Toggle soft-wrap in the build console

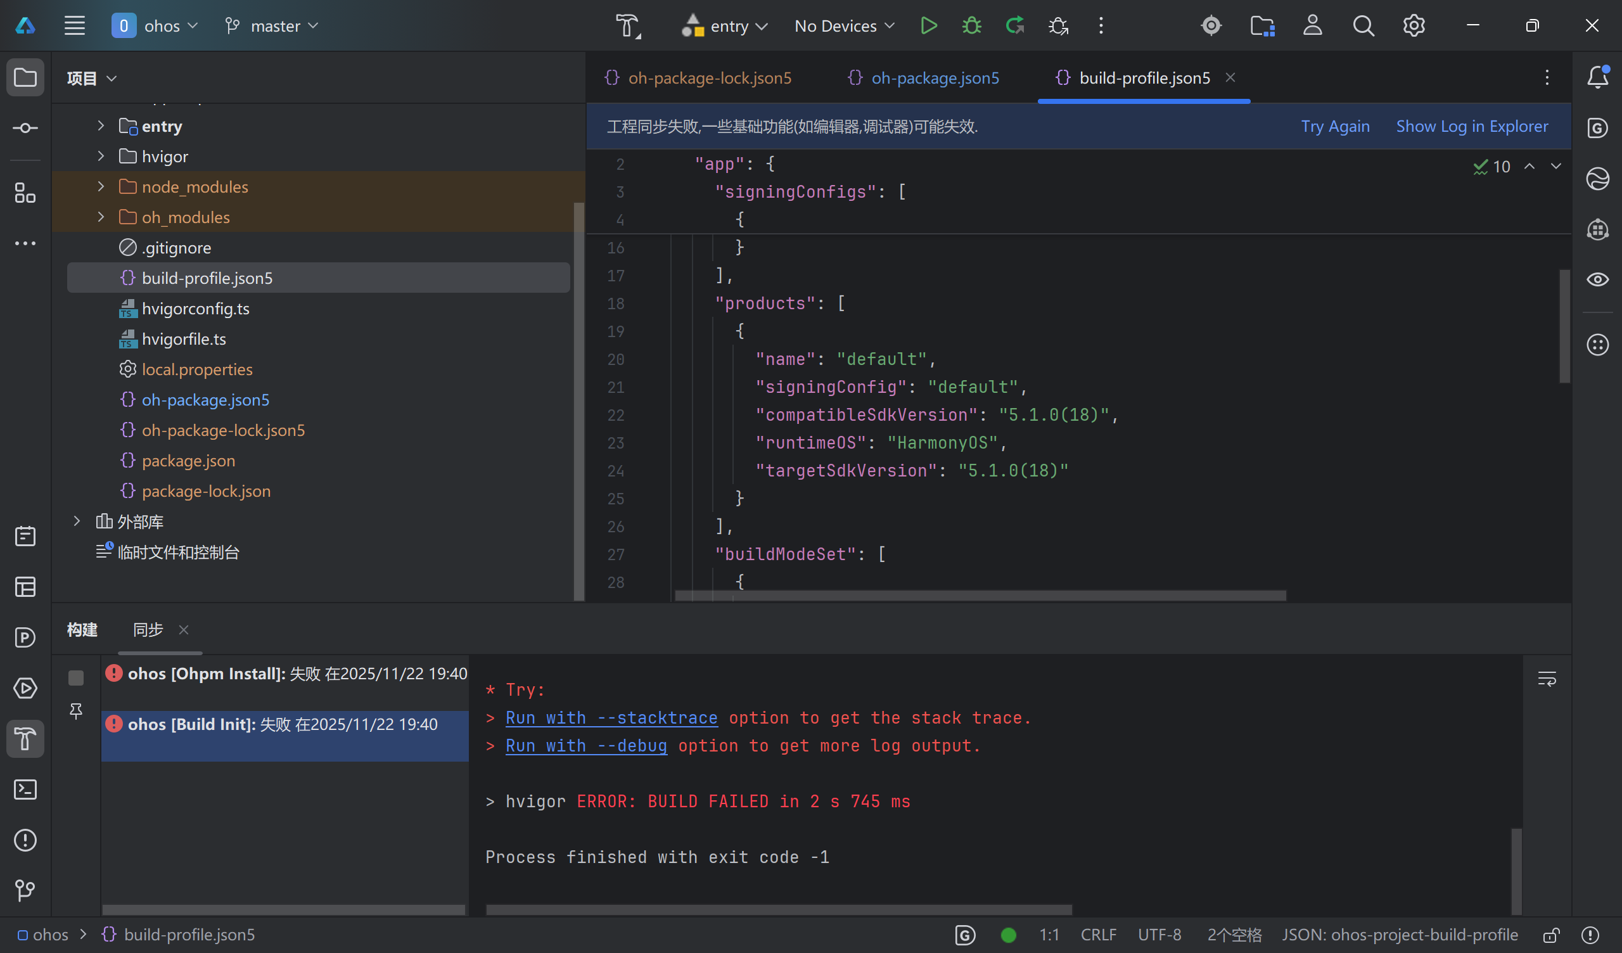coord(1547,677)
